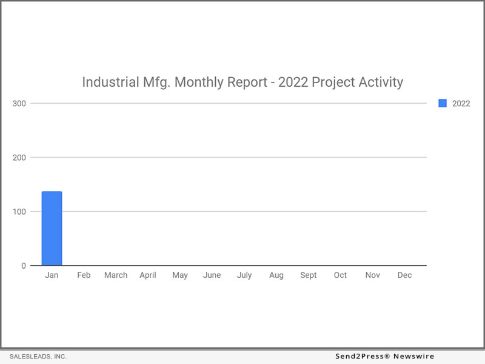Select the 2022 legend text label
The height and width of the screenshot is (364, 485).
(x=461, y=104)
